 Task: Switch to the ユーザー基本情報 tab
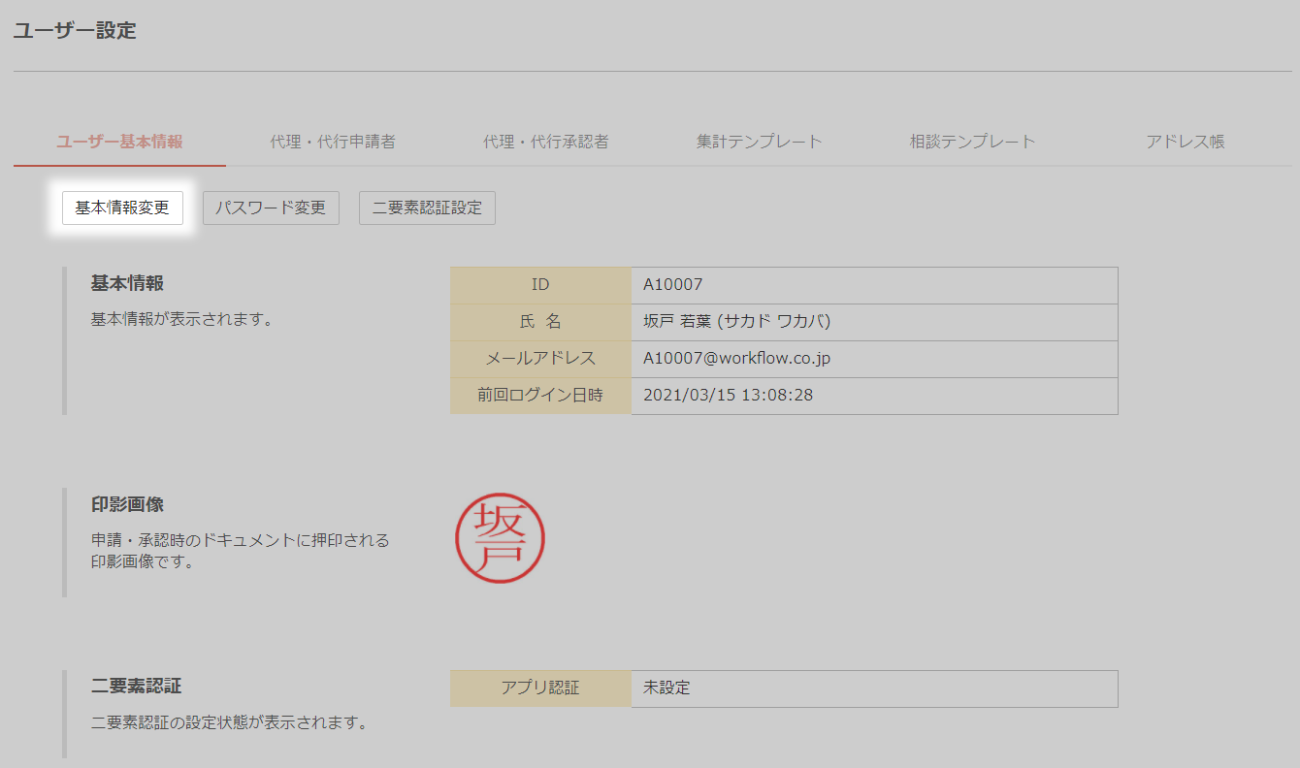tap(119, 142)
